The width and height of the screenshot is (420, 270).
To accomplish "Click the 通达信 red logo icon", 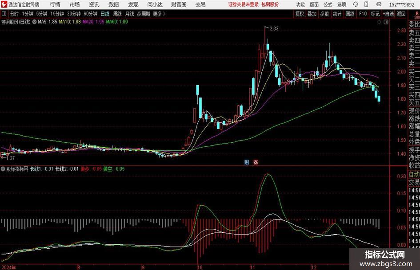I will [4, 4].
